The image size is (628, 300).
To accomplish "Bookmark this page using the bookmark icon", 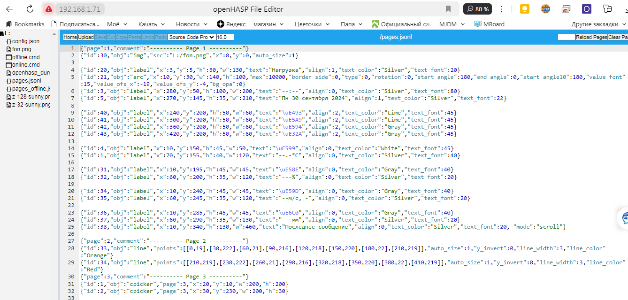I will pyautogui.click(x=448, y=9).
